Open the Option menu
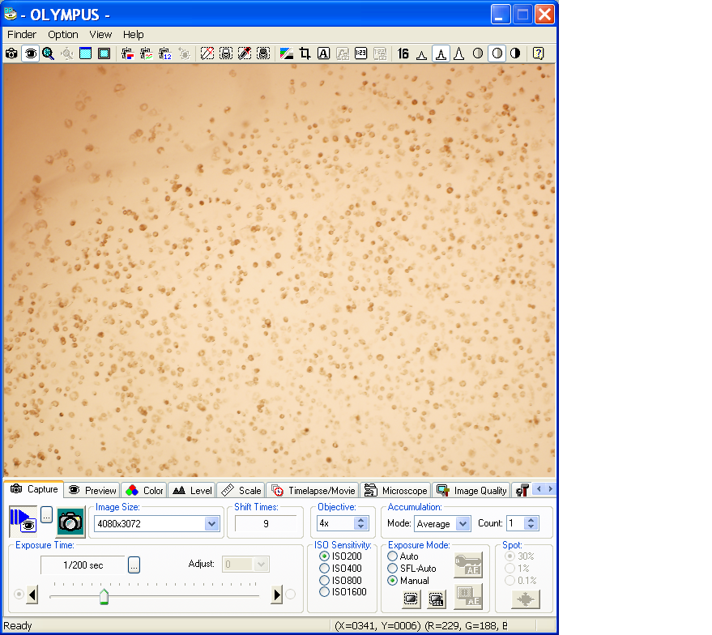712x635 pixels. pos(62,35)
